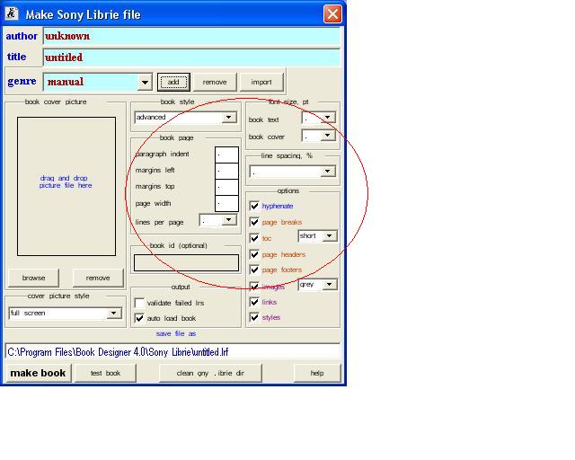Click the book id optional field

point(186,263)
